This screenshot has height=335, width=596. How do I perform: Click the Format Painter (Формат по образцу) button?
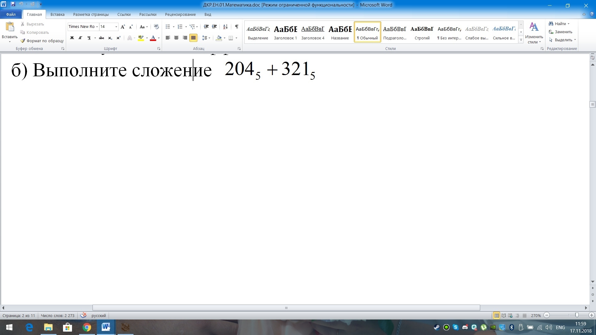point(42,41)
